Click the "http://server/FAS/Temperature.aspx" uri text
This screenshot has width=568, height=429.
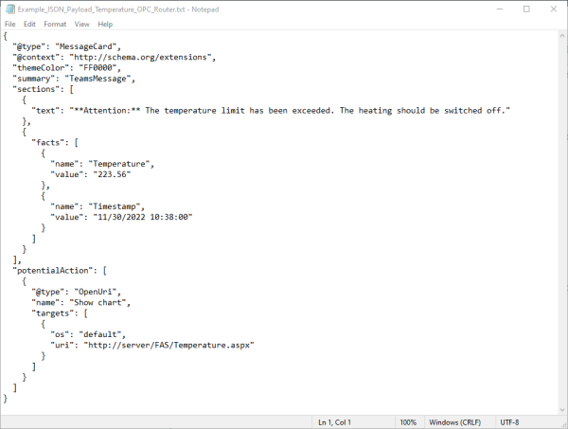coord(169,346)
